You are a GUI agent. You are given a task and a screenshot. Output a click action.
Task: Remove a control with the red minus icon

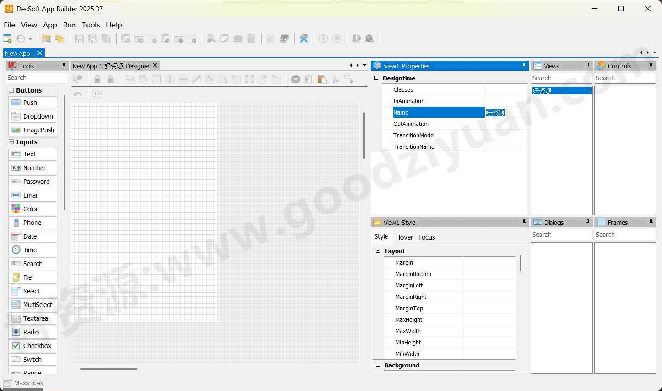coord(295,79)
